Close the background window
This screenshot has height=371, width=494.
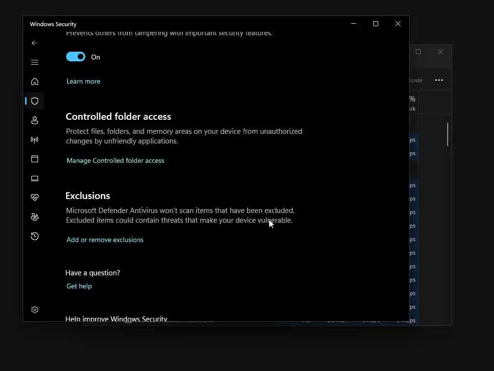tap(440, 52)
